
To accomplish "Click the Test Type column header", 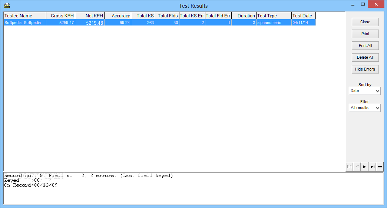I will (x=274, y=16).
